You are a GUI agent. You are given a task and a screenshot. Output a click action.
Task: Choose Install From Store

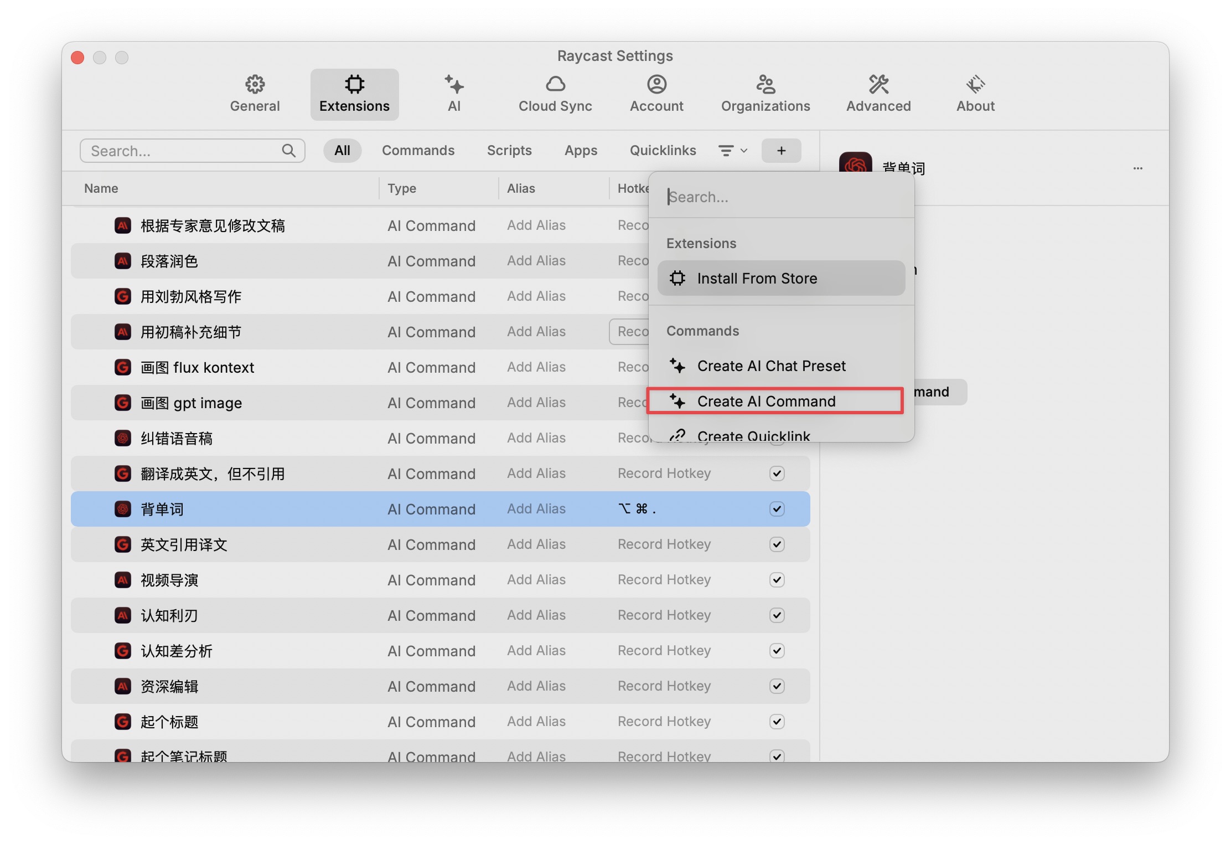click(x=781, y=278)
